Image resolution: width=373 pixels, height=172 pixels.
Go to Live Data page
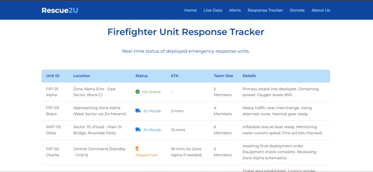(x=213, y=11)
